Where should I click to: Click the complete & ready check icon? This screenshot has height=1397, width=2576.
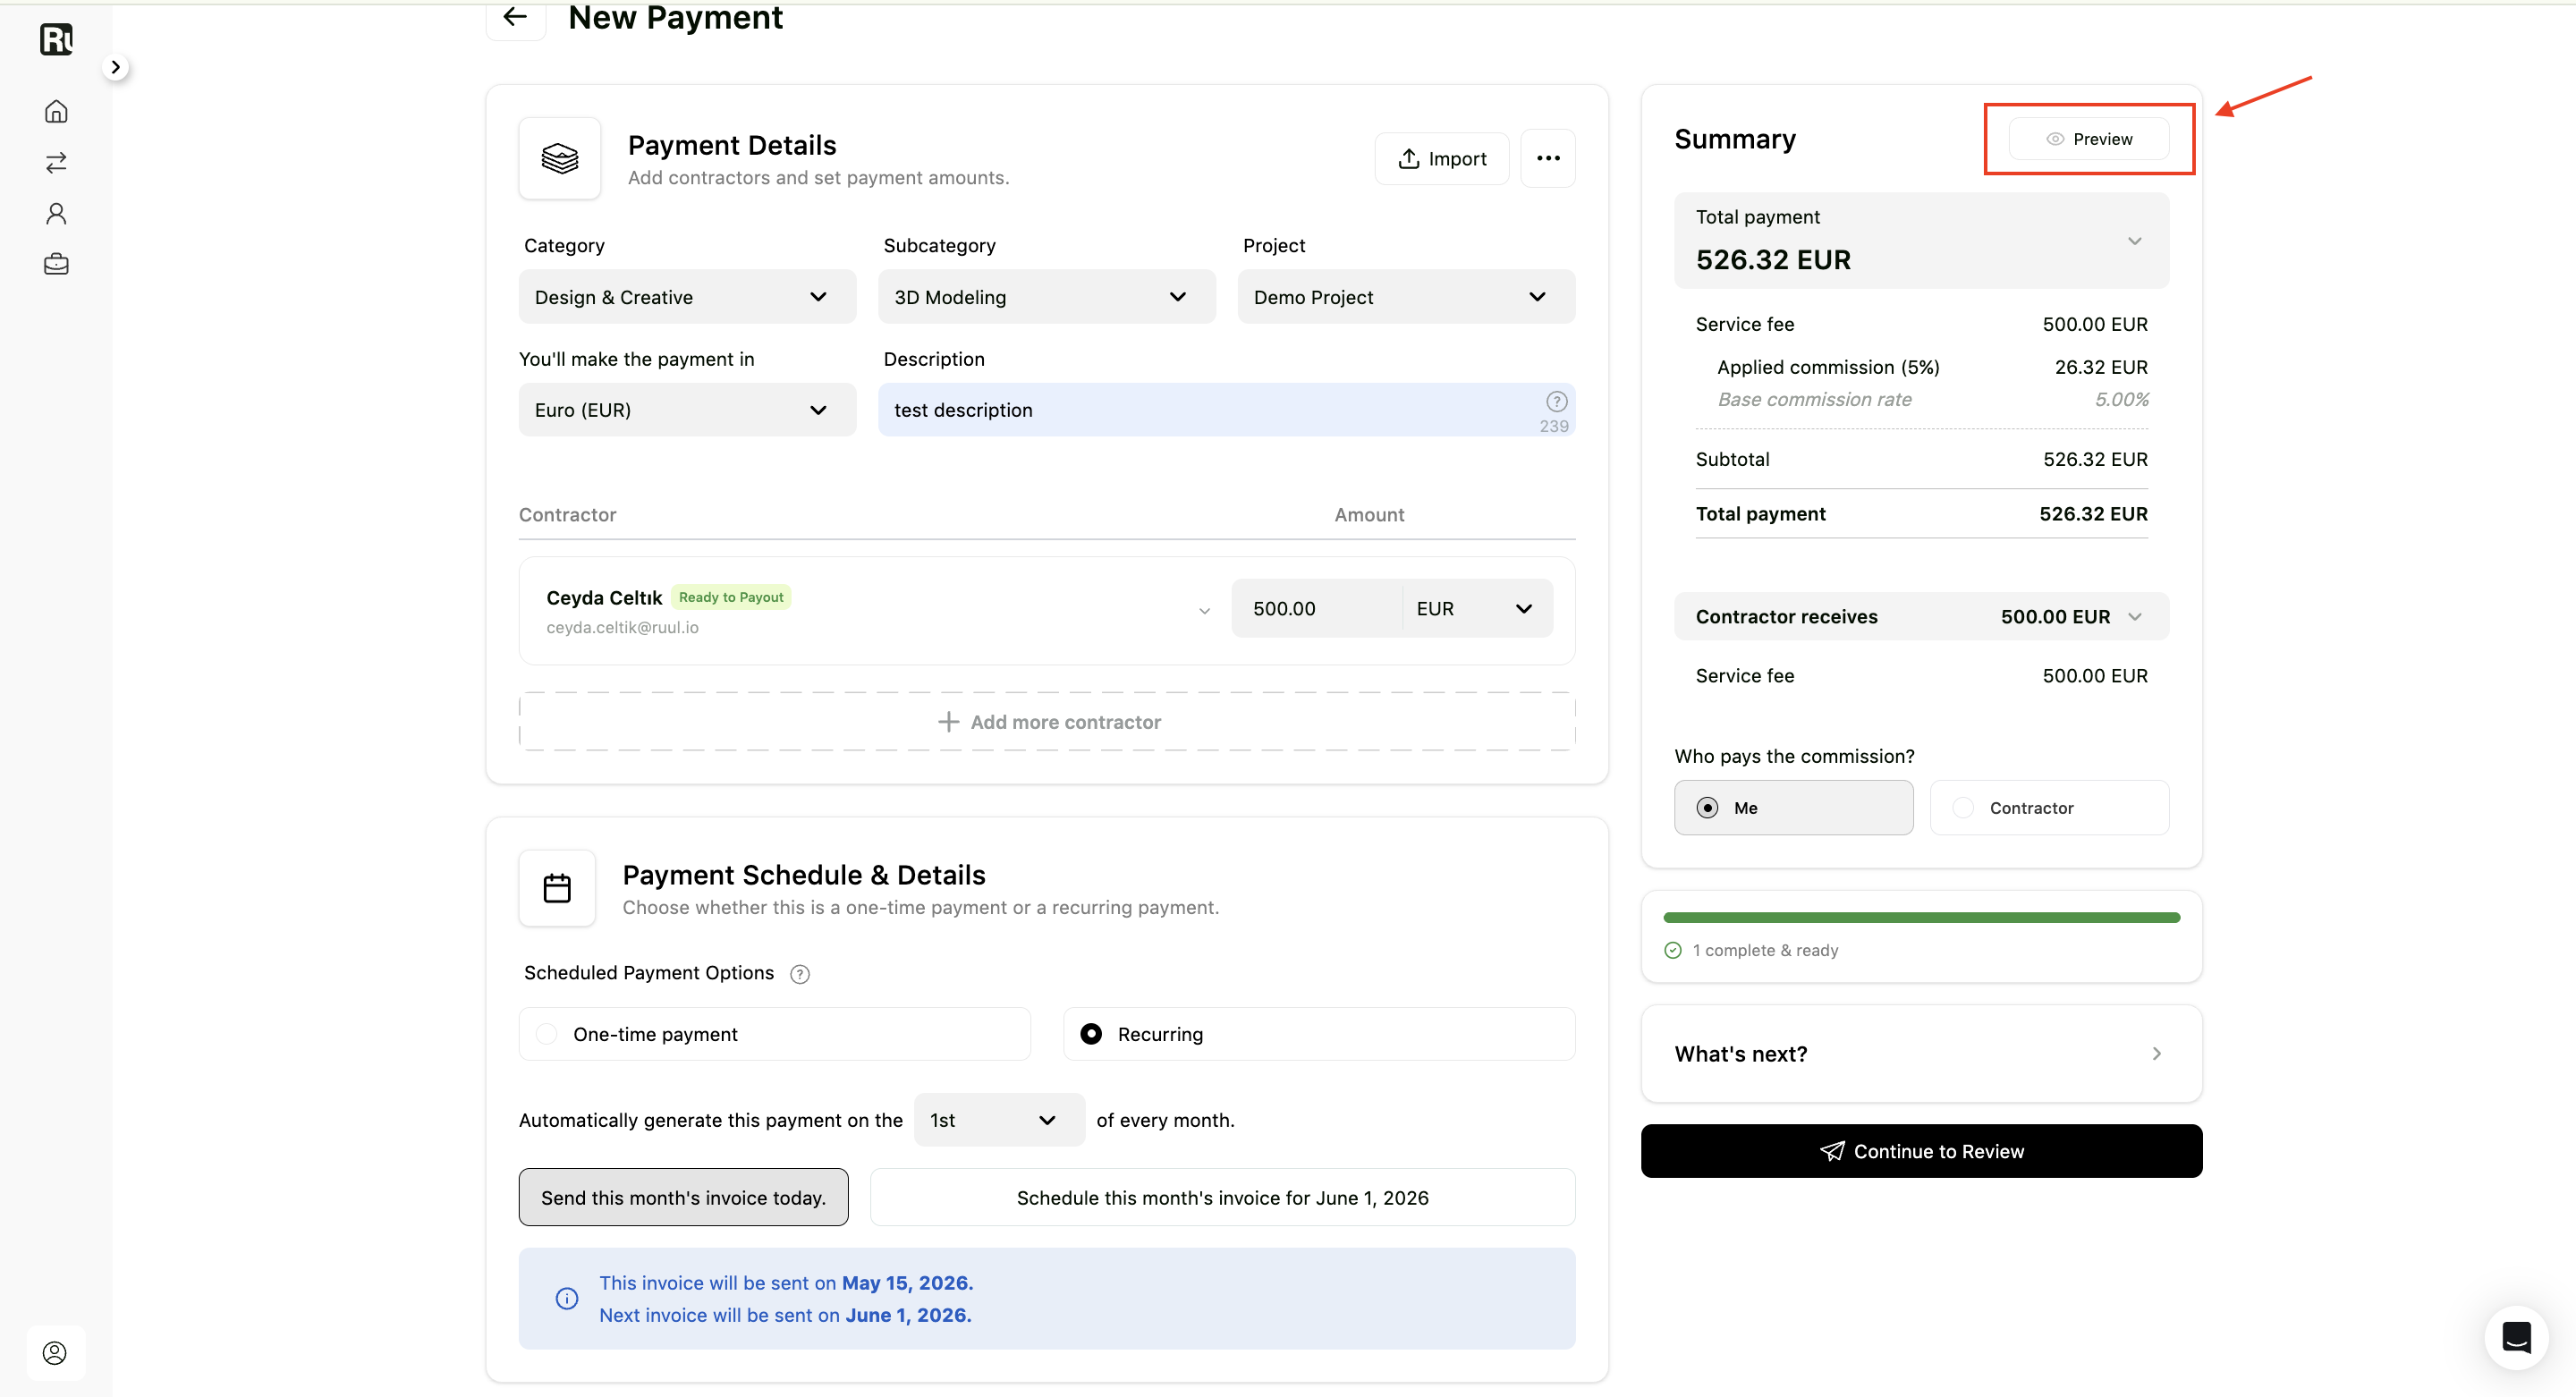(x=1673, y=950)
